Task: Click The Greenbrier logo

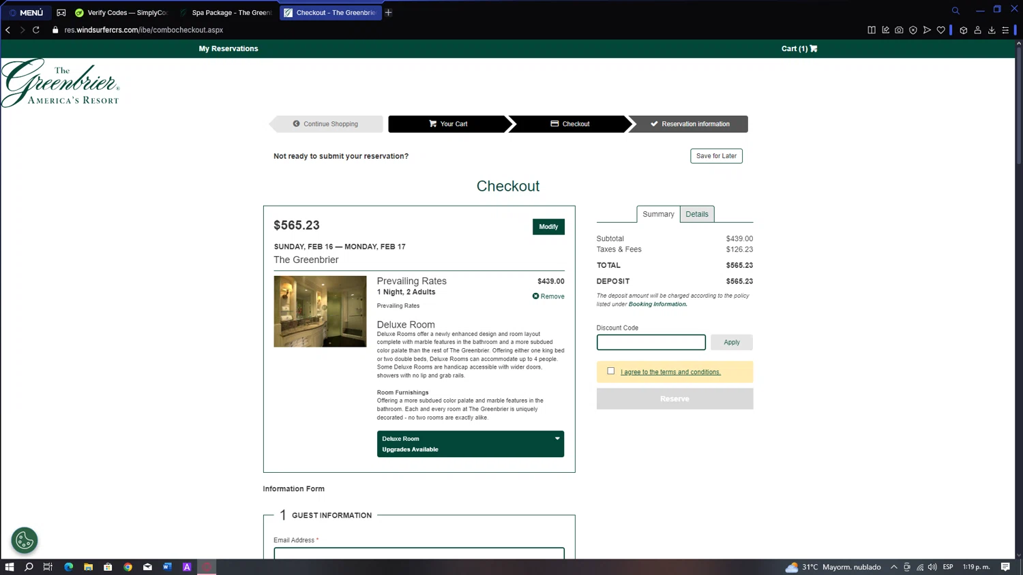Action: [x=60, y=82]
